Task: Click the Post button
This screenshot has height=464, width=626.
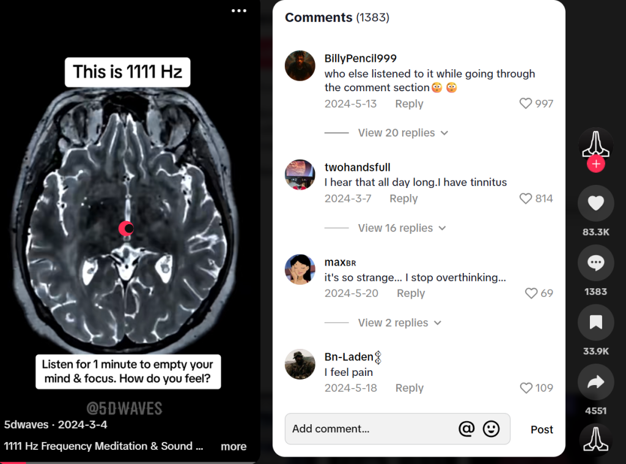Action: (x=542, y=429)
